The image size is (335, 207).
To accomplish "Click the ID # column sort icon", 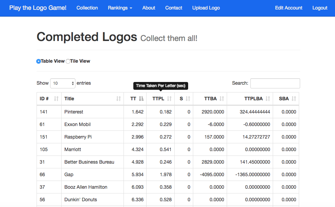I will coord(56,99).
